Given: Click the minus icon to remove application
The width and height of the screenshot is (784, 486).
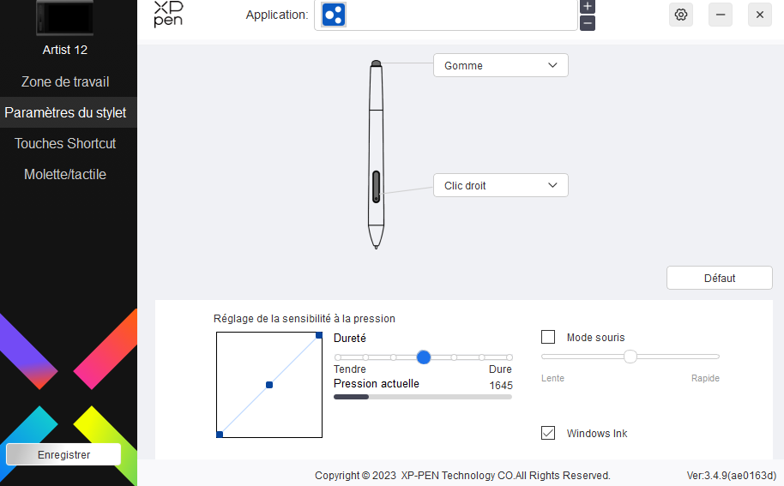Looking at the screenshot, I should click(588, 23).
